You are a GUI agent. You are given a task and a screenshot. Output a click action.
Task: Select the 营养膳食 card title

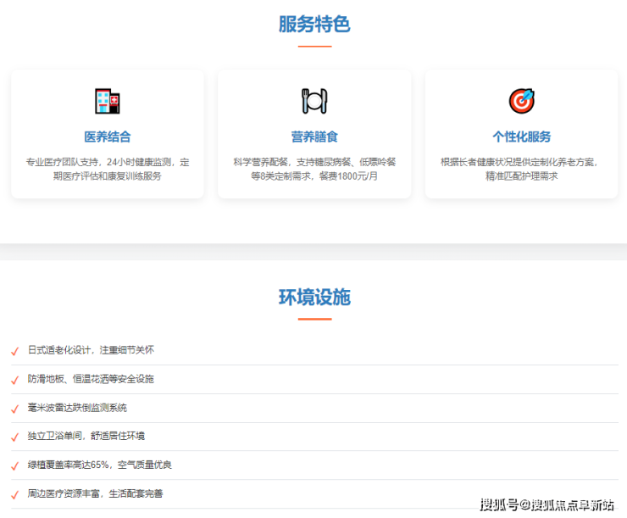314,136
